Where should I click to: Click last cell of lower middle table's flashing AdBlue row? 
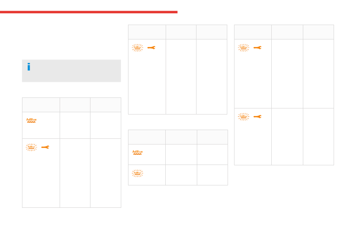click(212, 175)
